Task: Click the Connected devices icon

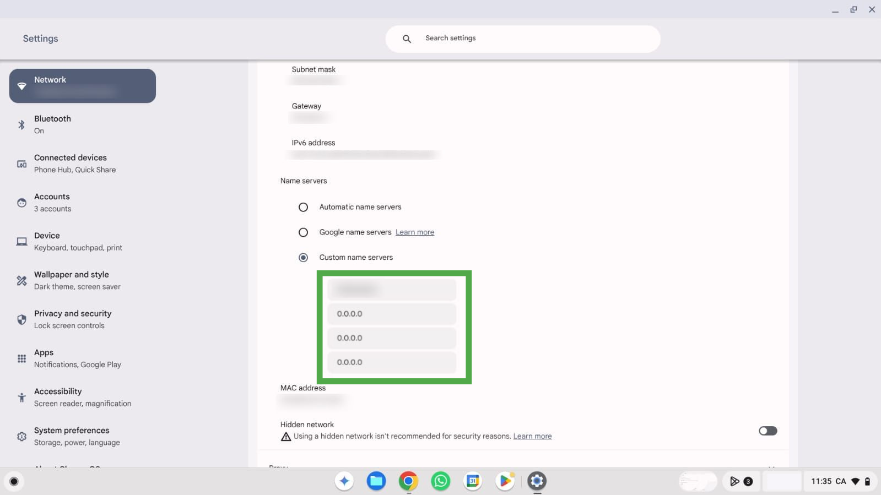Action: [x=21, y=164]
